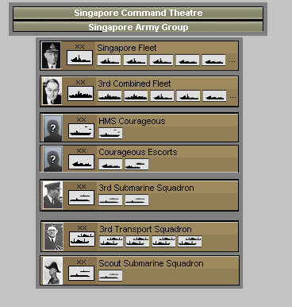292x307 pixels.
Task: Click the Singapore Fleet name label
Action: point(127,48)
